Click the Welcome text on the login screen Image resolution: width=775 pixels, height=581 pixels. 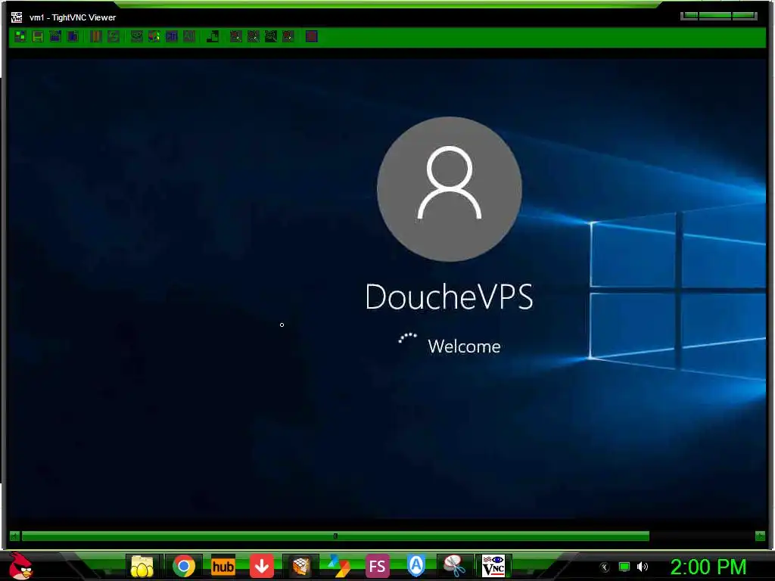[x=464, y=346]
